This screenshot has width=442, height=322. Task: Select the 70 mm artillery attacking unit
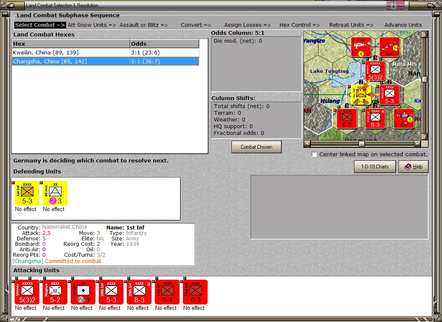pyautogui.click(x=83, y=292)
